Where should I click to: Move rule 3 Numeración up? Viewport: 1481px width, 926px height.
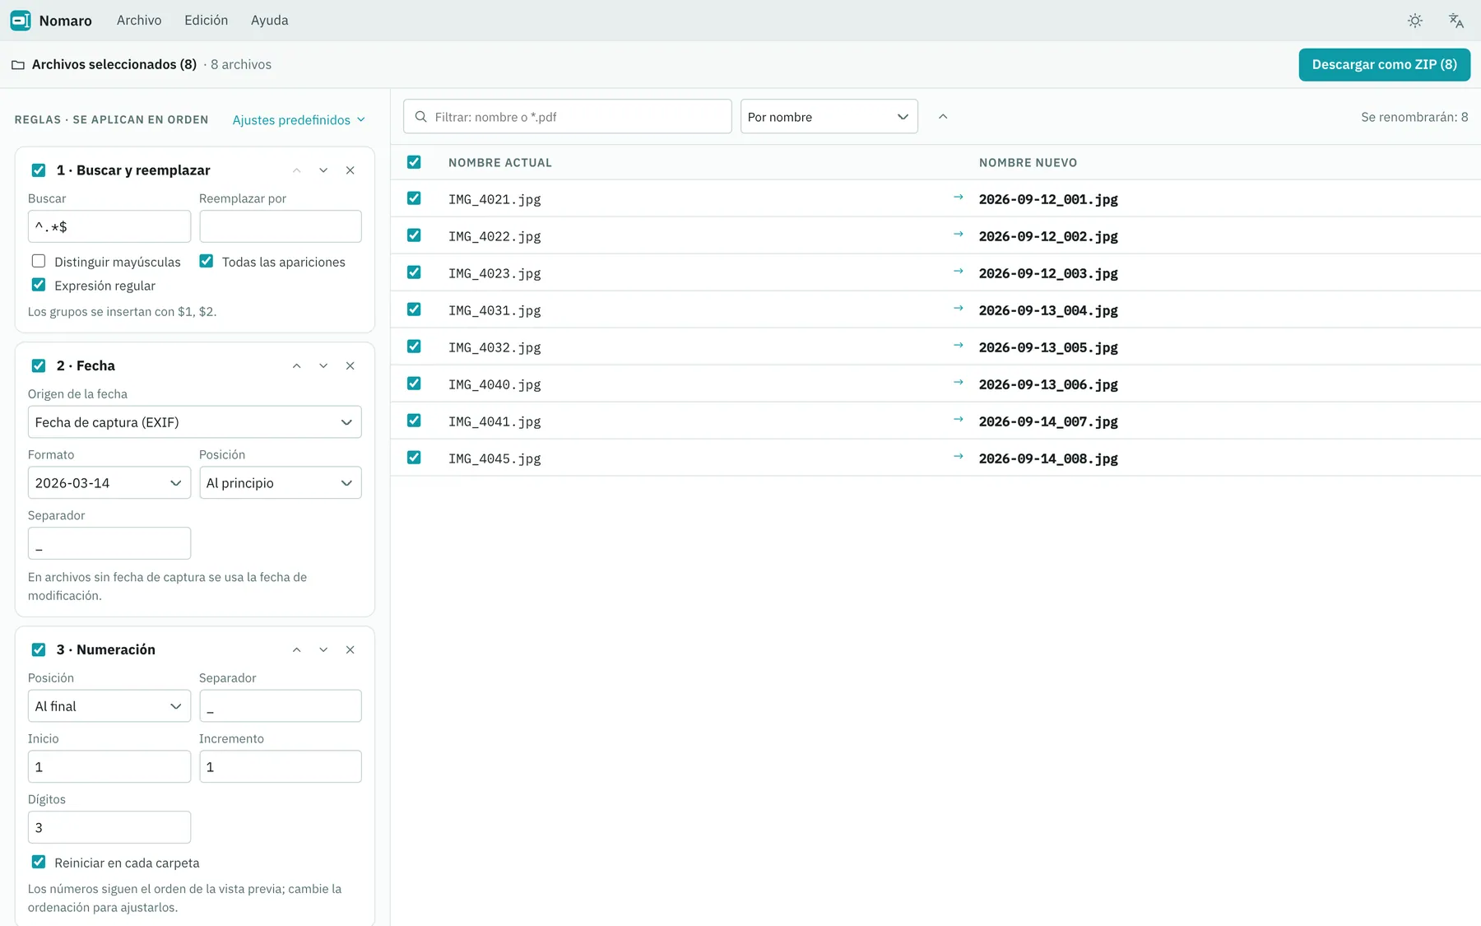pos(297,649)
